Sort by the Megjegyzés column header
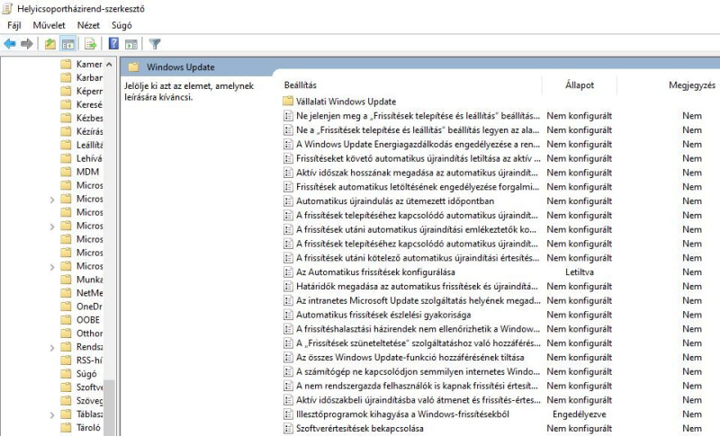This screenshot has width=720, height=436. click(692, 85)
